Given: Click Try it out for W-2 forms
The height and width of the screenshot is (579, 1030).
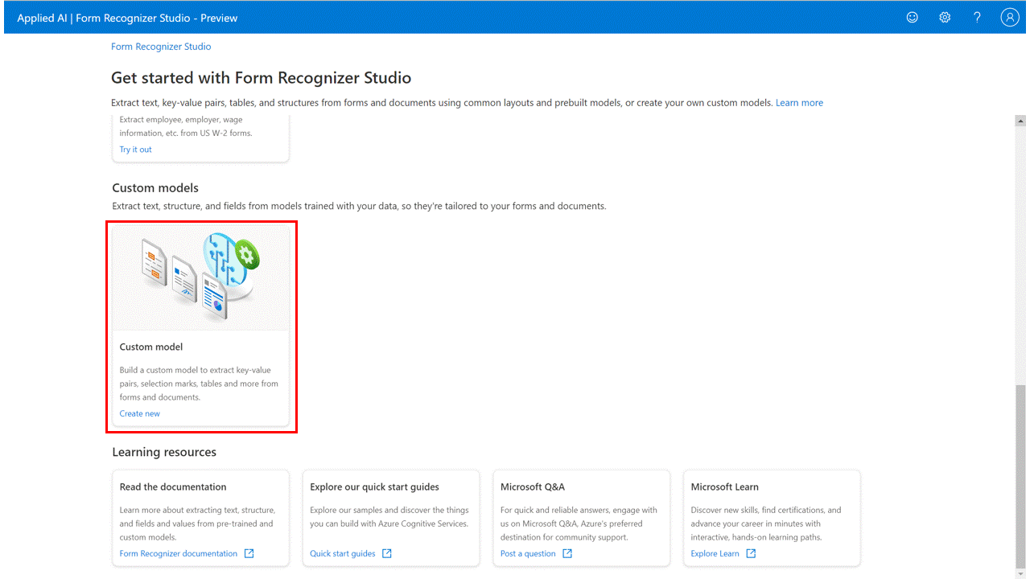Looking at the screenshot, I should (135, 150).
